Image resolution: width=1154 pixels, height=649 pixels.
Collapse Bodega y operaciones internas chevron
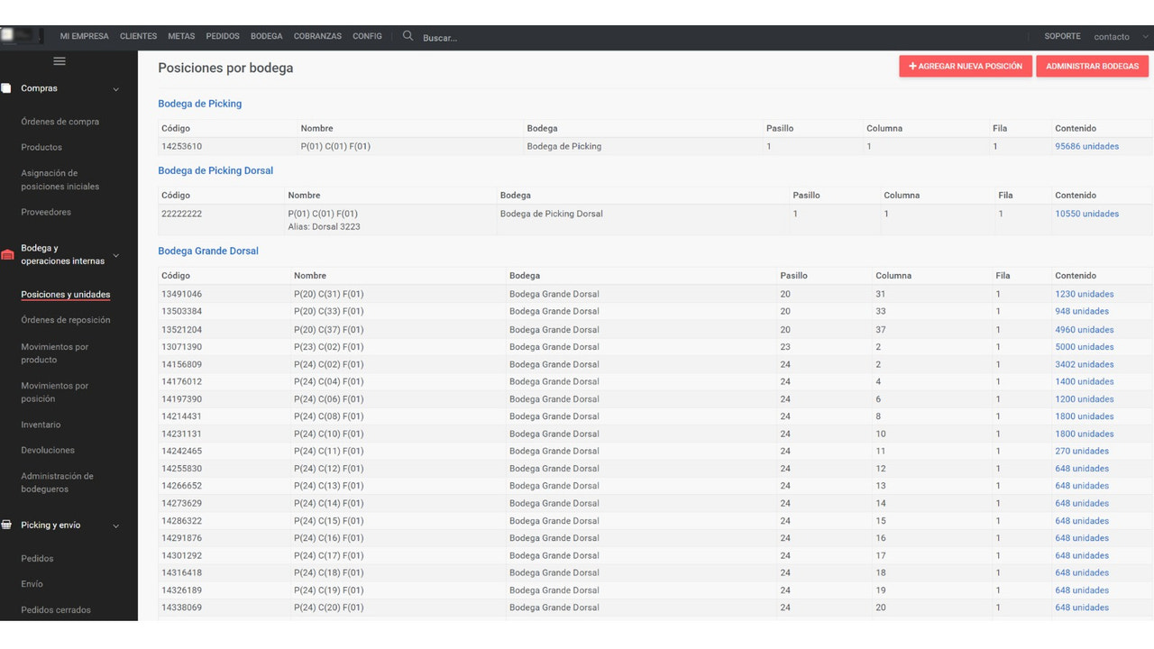click(115, 255)
